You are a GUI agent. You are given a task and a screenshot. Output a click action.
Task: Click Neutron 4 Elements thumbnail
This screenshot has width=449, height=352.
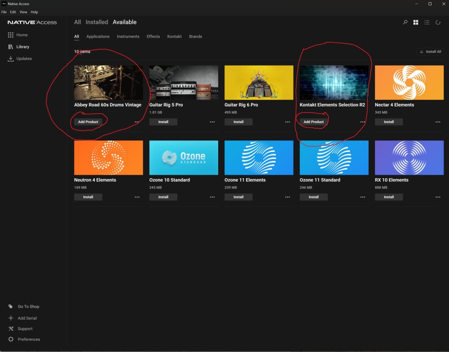point(109,158)
